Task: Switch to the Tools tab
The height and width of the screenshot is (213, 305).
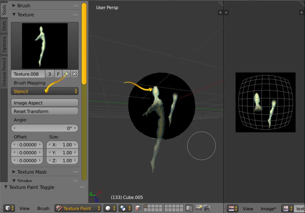Action: (4, 10)
